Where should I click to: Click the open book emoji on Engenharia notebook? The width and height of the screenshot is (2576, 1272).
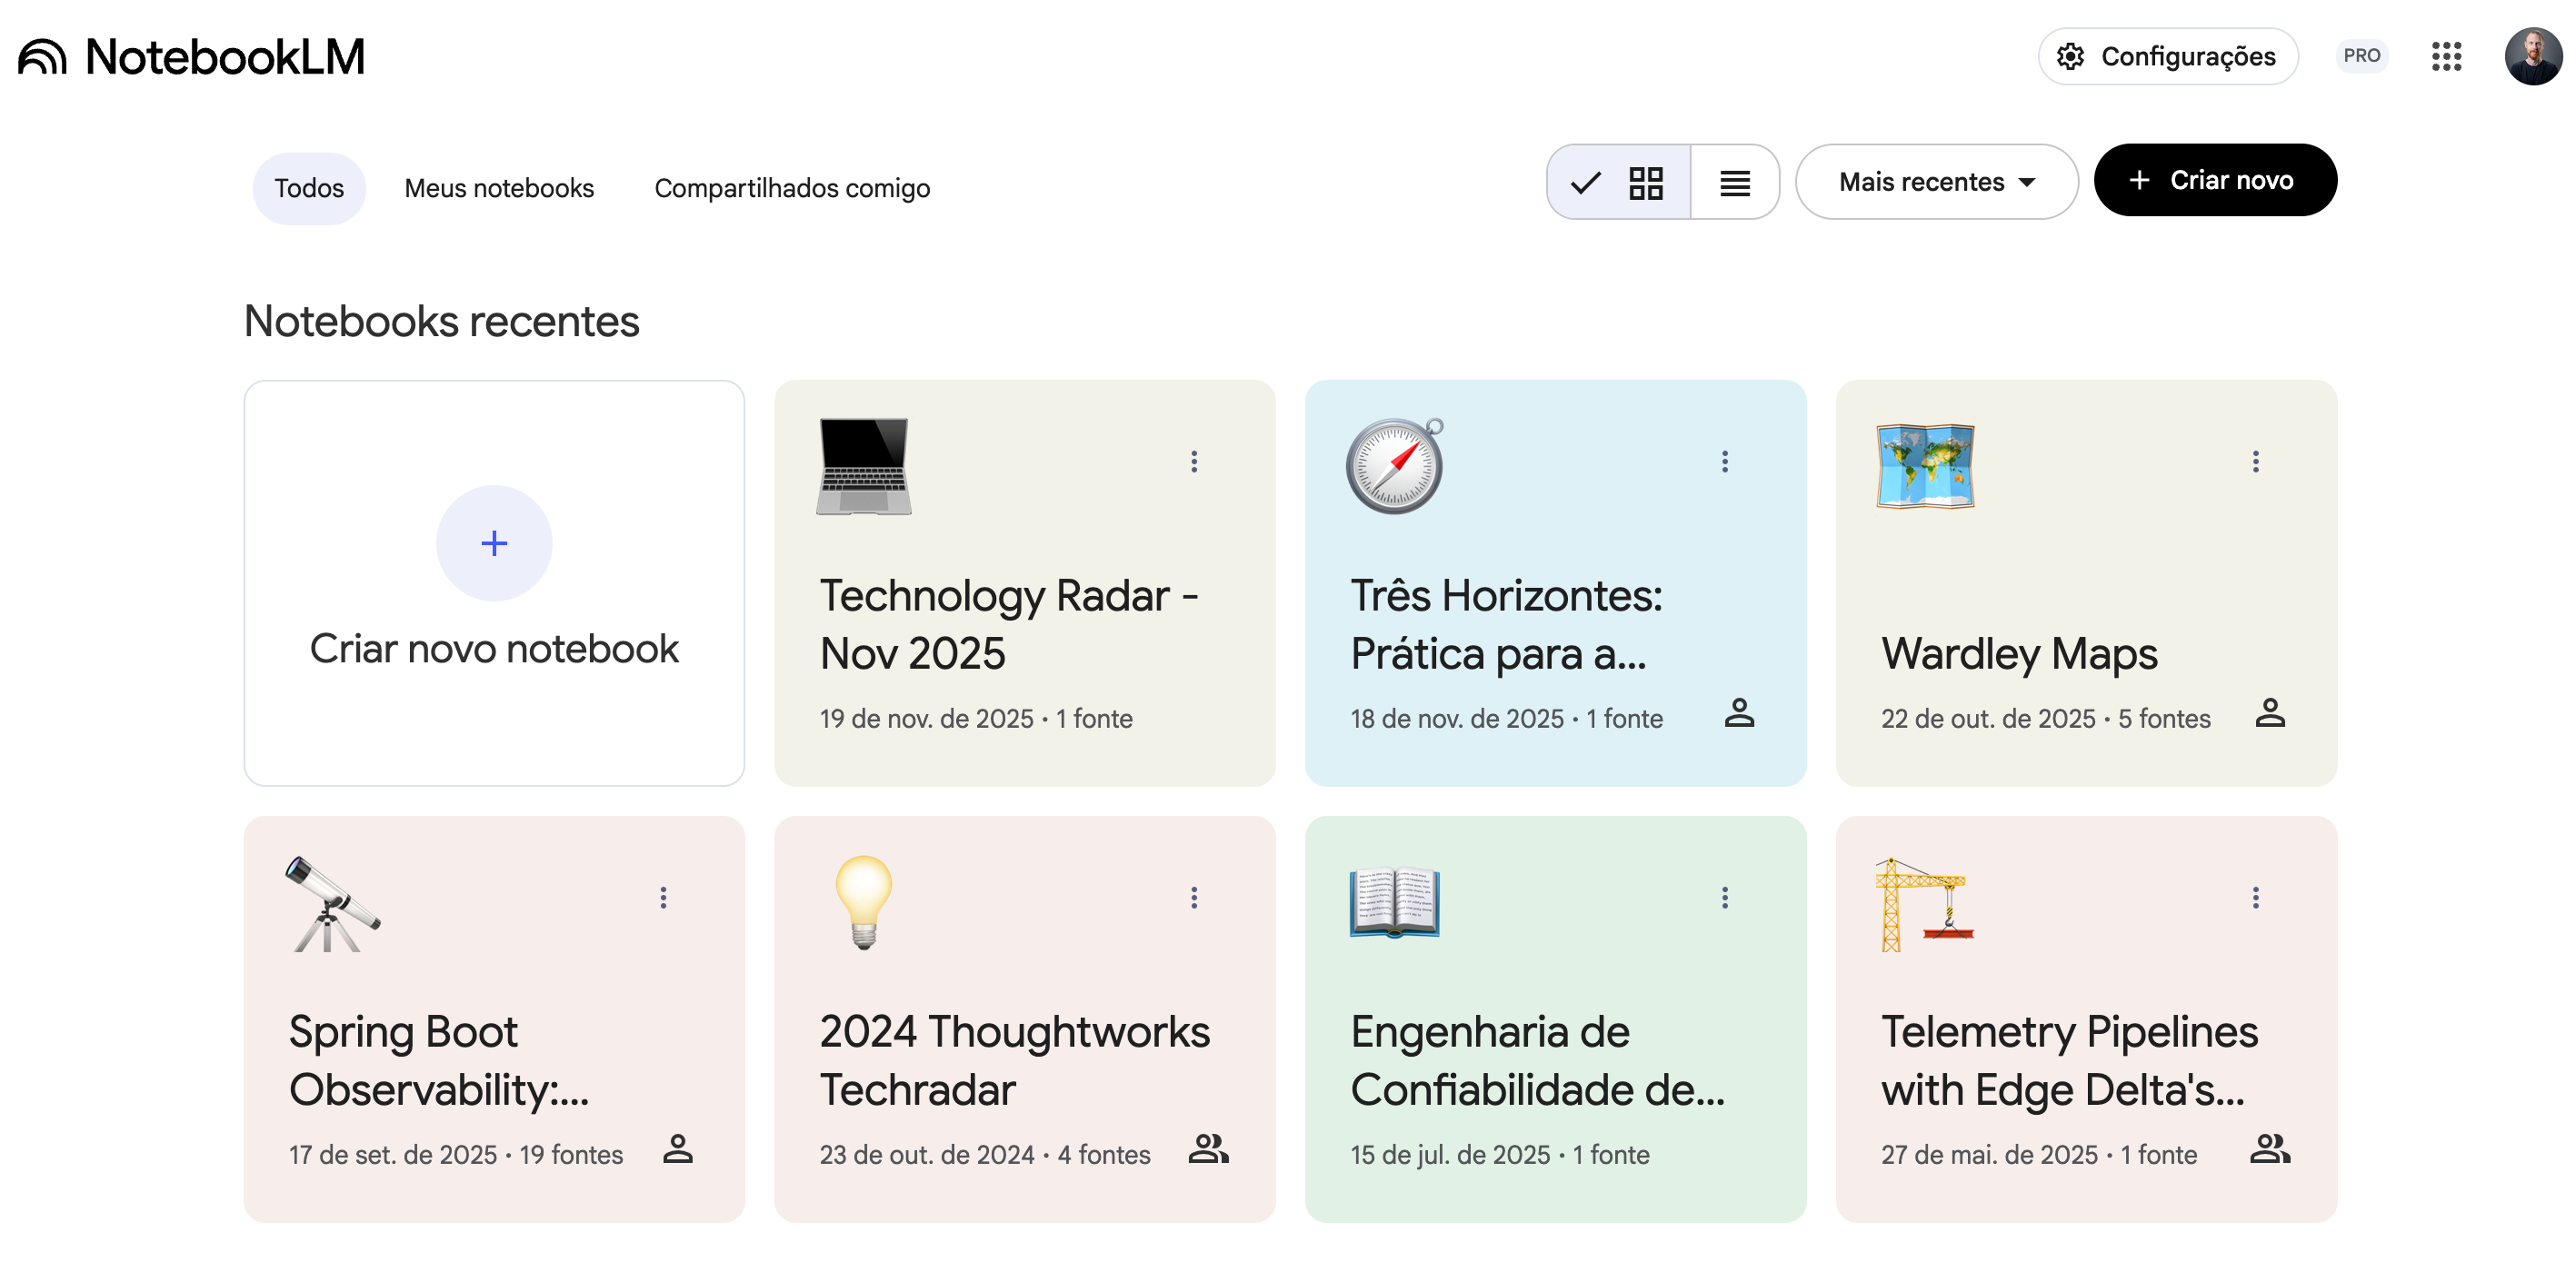coord(1395,903)
